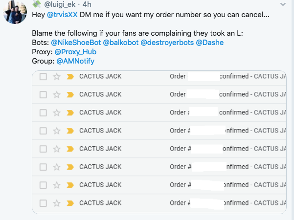Click importance marker on third email row
The width and height of the screenshot is (294, 220).
(69, 113)
